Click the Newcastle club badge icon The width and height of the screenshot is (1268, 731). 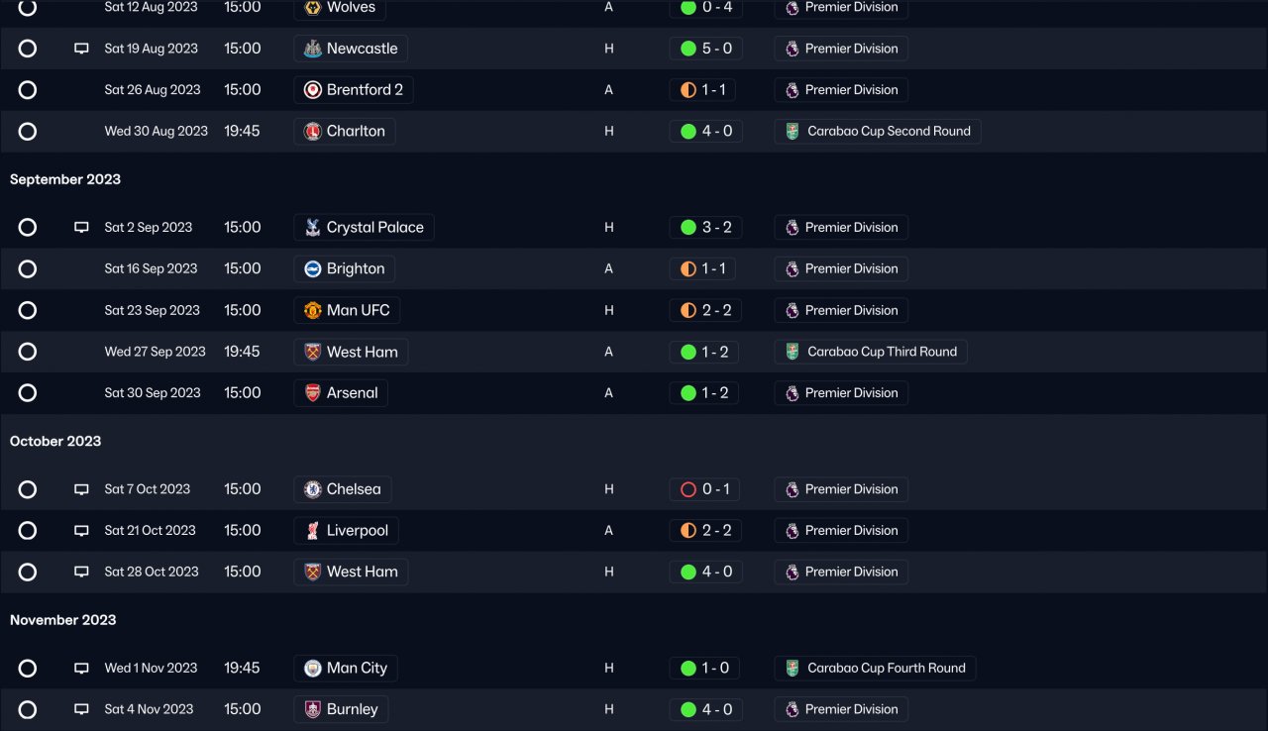click(x=312, y=49)
